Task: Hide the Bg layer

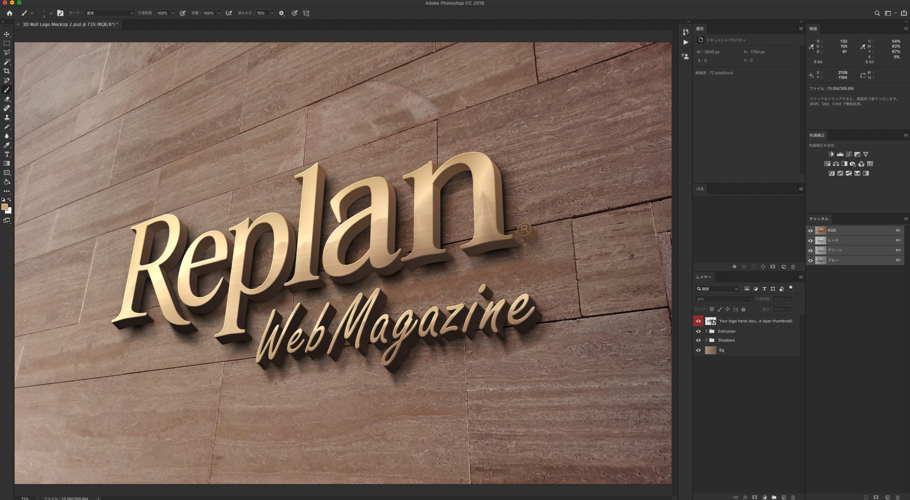Action: pyautogui.click(x=699, y=350)
